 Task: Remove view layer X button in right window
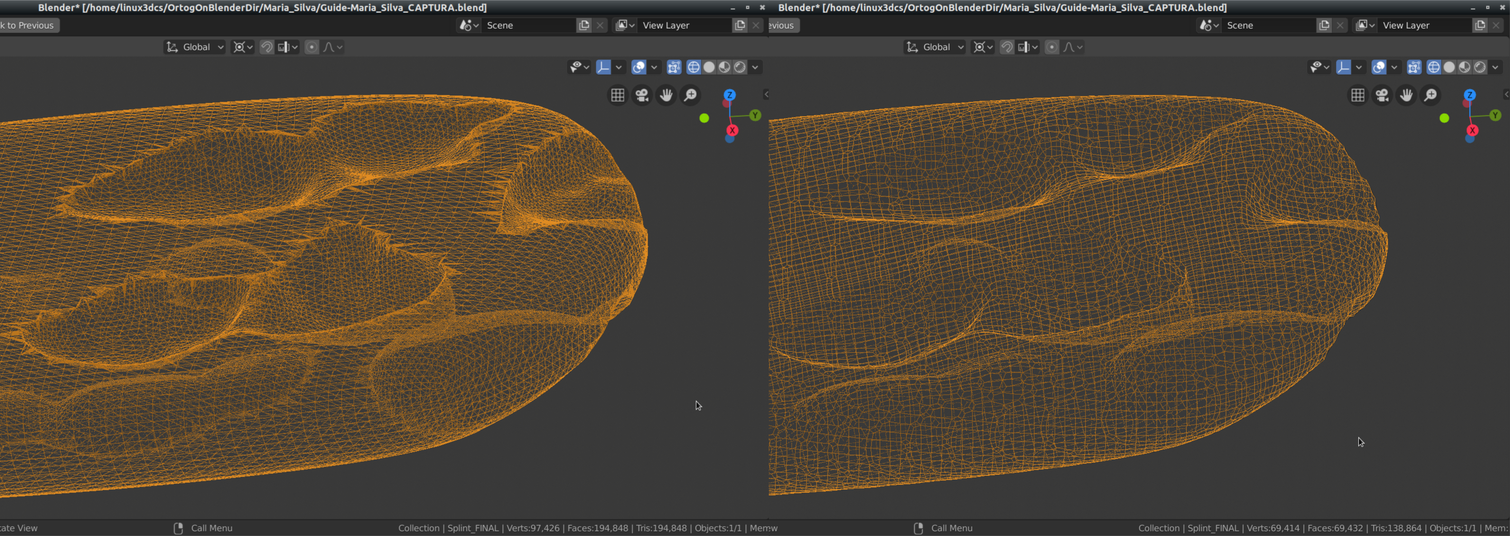[1496, 25]
